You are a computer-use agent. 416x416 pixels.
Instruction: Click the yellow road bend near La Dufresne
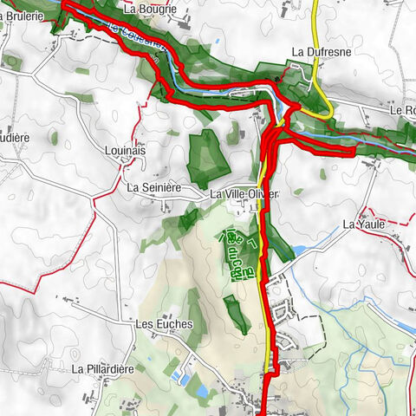[x=328, y=107]
